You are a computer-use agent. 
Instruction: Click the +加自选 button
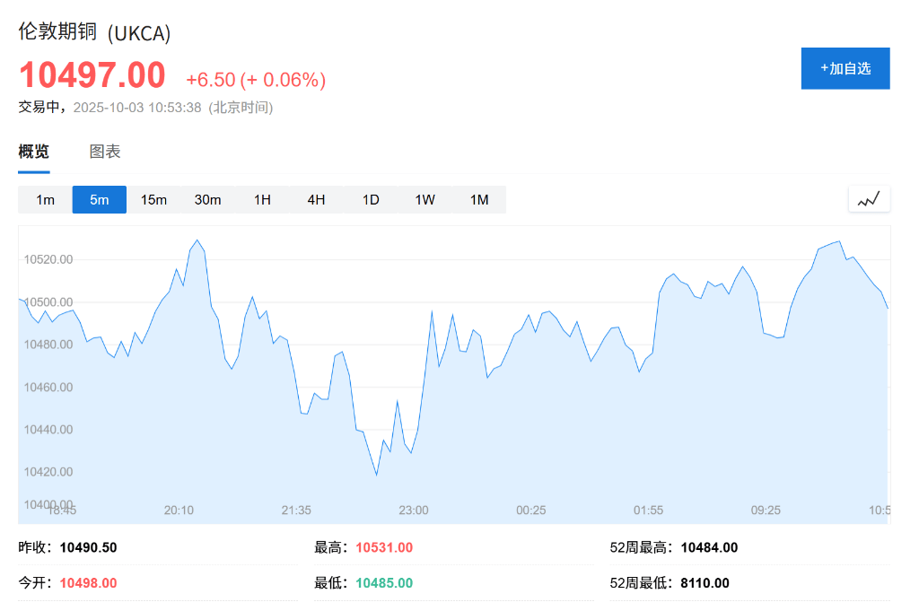point(845,67)
